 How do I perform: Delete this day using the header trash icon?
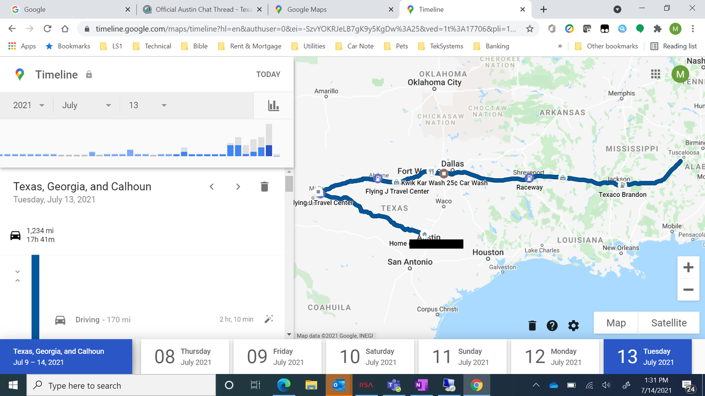click(264, 186)
